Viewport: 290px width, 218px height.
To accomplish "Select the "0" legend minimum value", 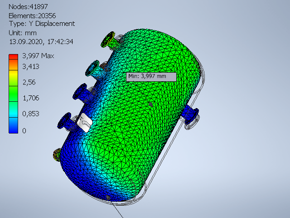I will tap(24, 131).
